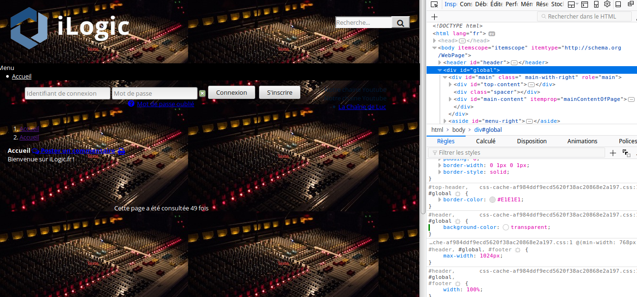The width and height of the screenshot is (637, 297).
Task: Click the search magnifier button
Action: point(400,22)
